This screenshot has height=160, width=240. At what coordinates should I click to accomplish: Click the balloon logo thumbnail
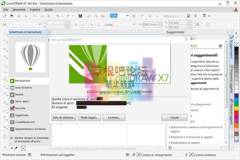[x=30, y=57]
